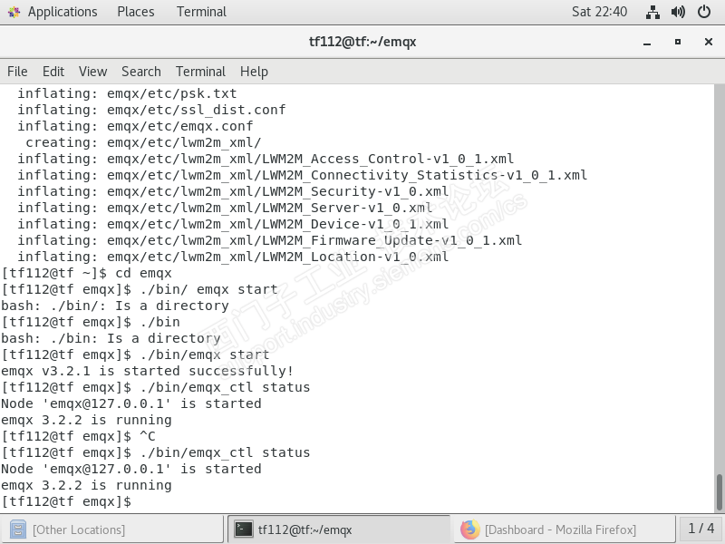The image size is (725, 544).
Task: Minimize the terminal window
Action: 647,42
